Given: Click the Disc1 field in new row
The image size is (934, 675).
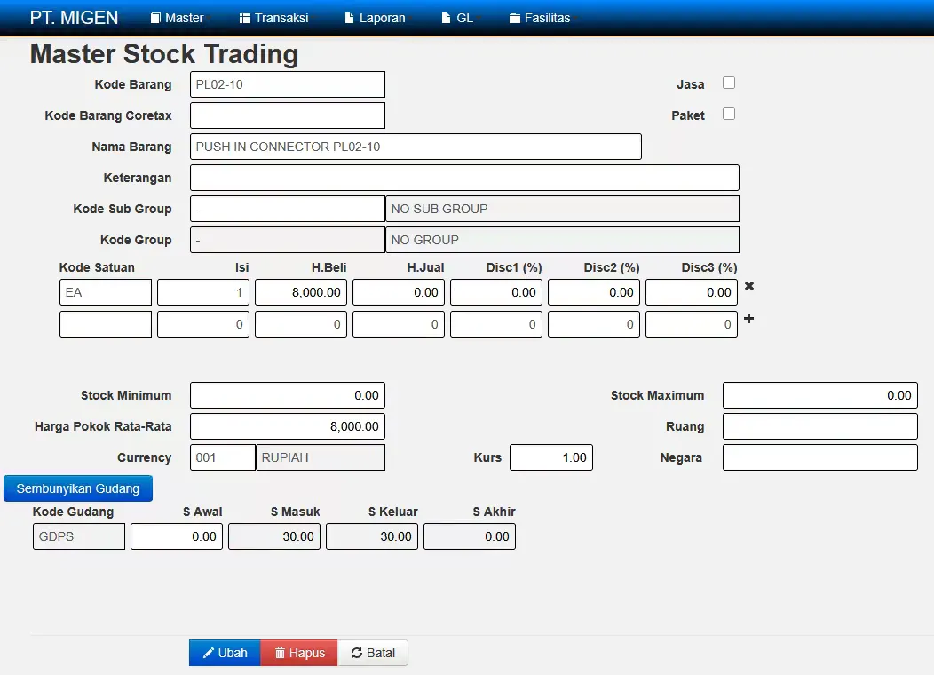Looking at the screenshot, I should pyautogui.click(x=496, y=324).
